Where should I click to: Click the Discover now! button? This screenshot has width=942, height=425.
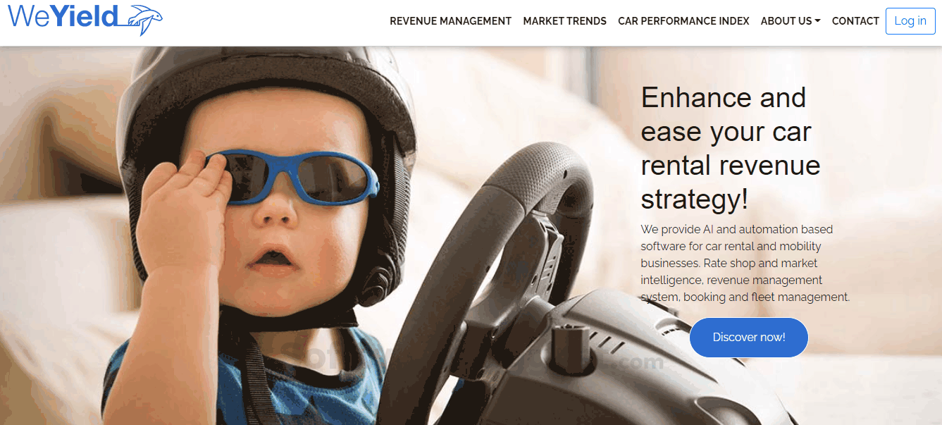pyautogui.click(x=749, y=337)
